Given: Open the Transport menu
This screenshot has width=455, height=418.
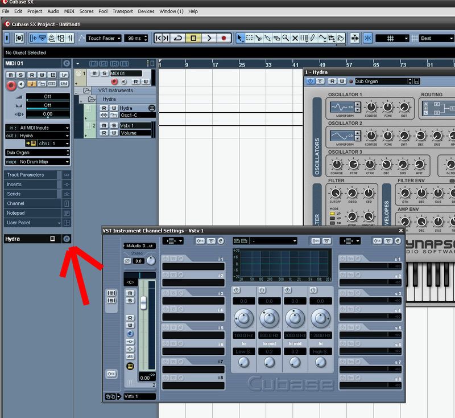Looking at the screenshot, I should (x=123, y=11).
